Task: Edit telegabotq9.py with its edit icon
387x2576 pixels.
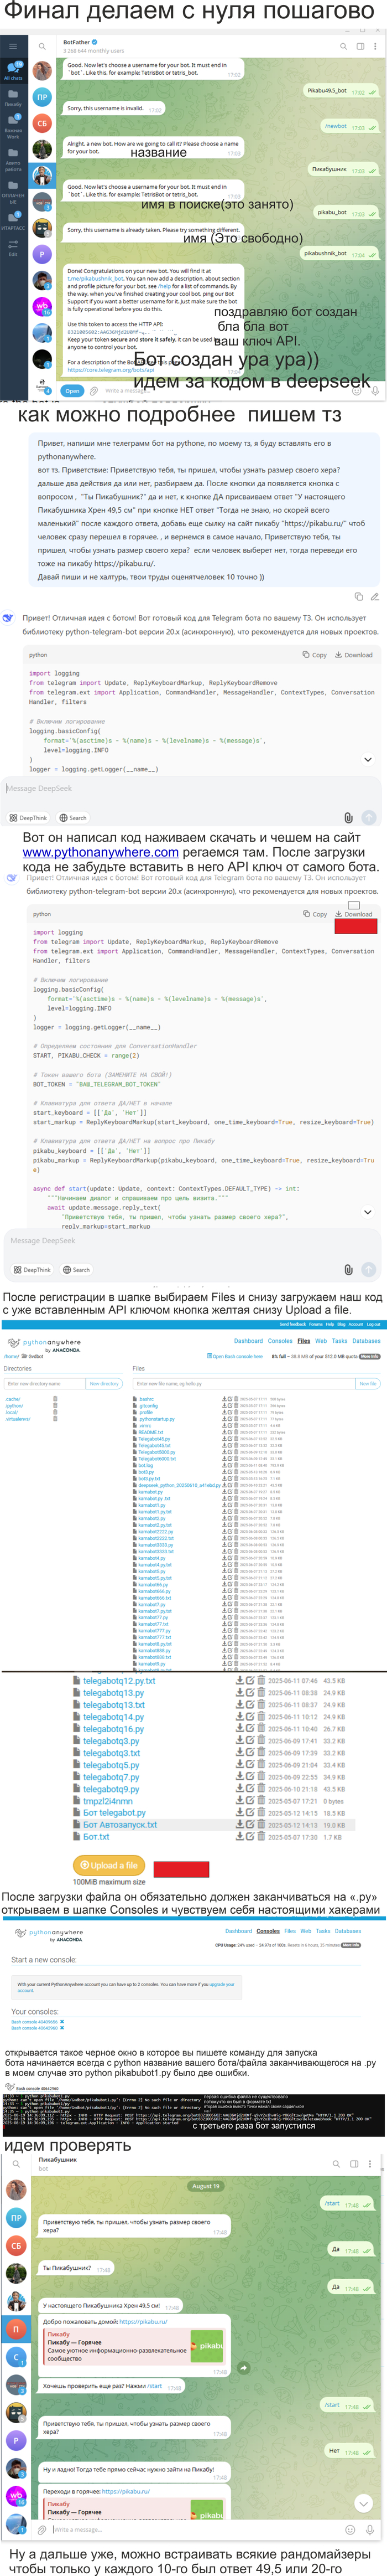Action: (x=250, y=1789)
